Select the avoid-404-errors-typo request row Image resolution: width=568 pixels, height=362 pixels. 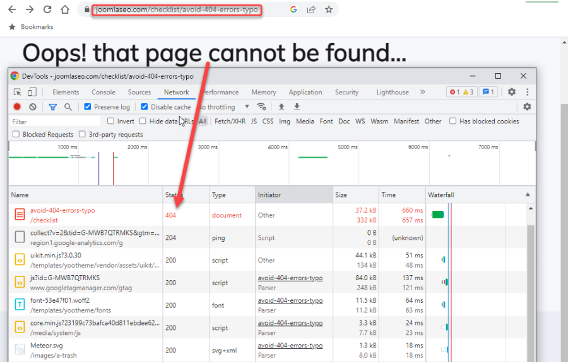tap(268, 215)
